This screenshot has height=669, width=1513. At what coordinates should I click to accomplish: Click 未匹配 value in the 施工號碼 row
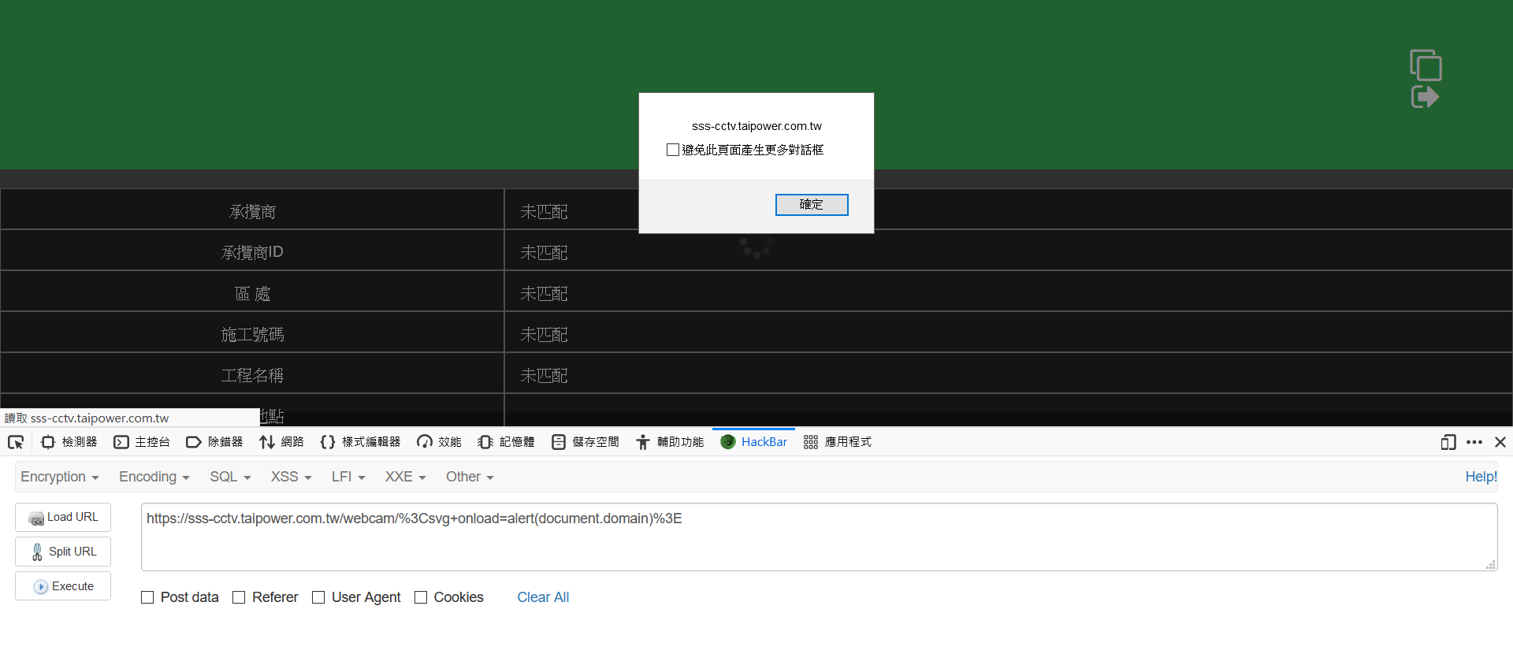(544, 334)
